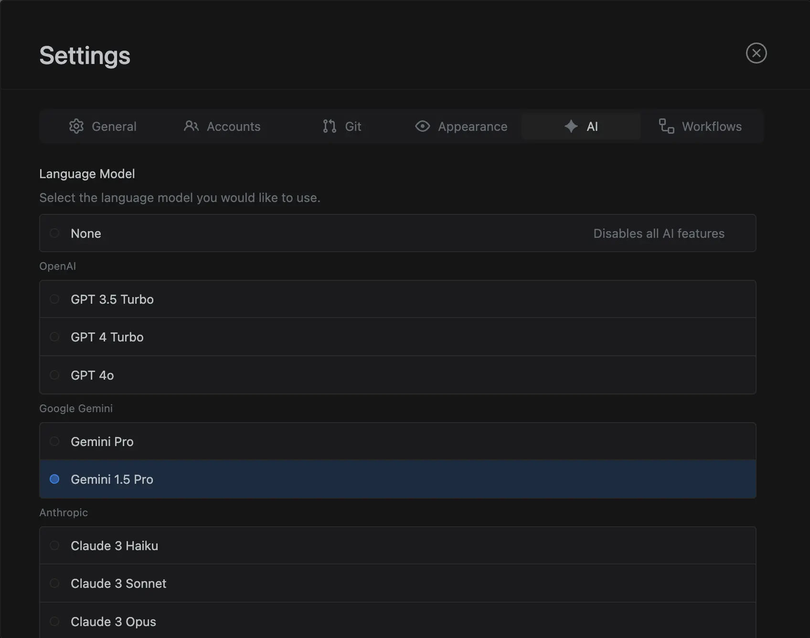
Task: Click the selected Gemini 1.5 Pro radio
Action: pyautogui.click(x=54, y=479)
